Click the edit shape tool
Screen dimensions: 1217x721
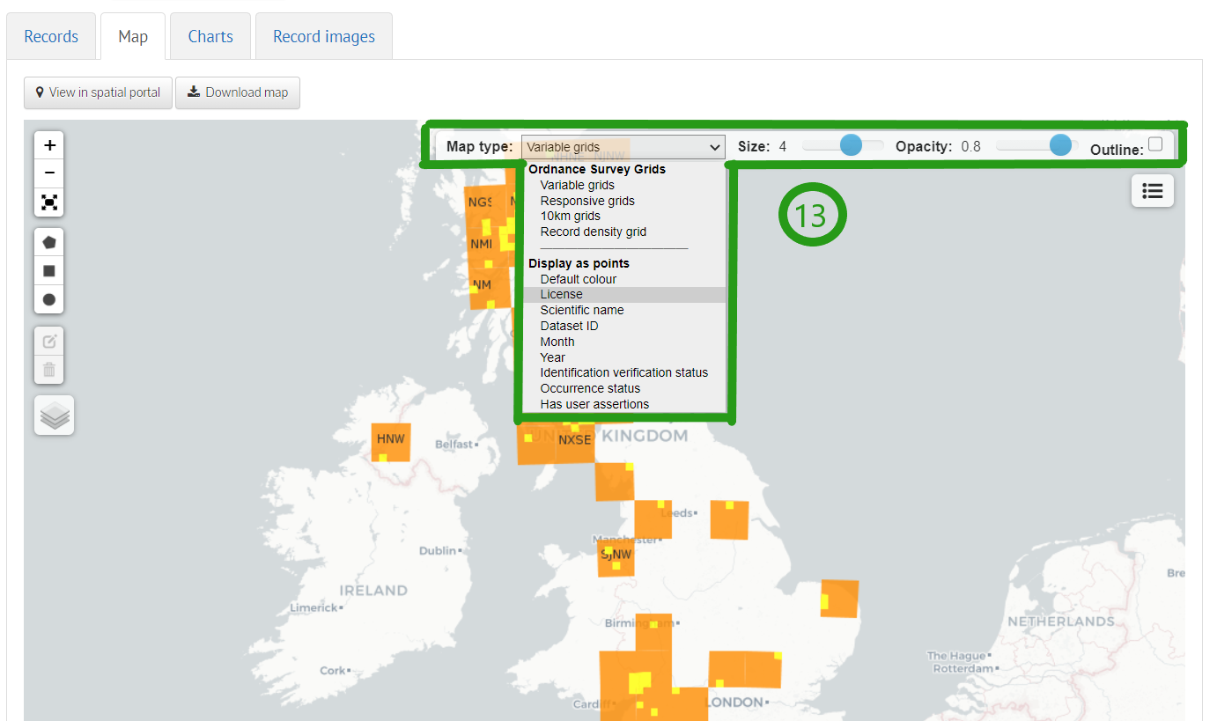48,340
